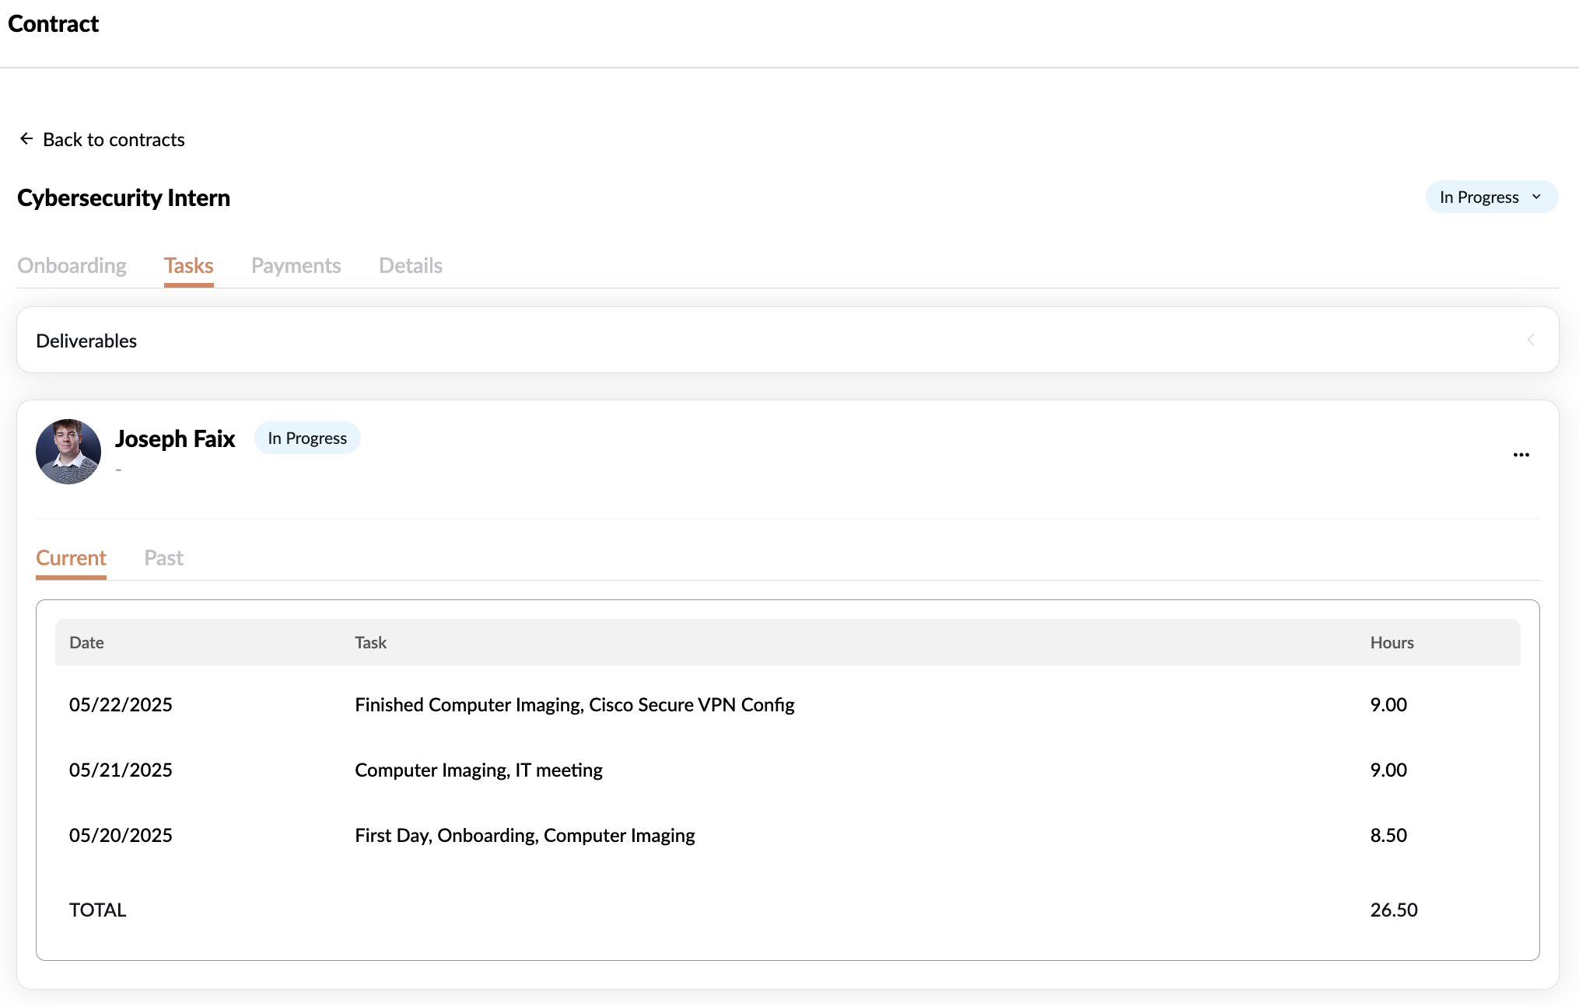
Task: Open the contract In Progress status dropdown
Action: [1479, 197]
